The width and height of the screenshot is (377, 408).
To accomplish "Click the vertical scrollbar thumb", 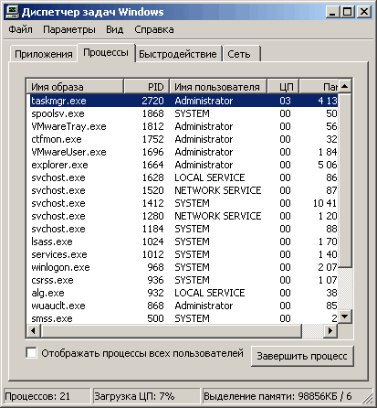I will 344,181.
